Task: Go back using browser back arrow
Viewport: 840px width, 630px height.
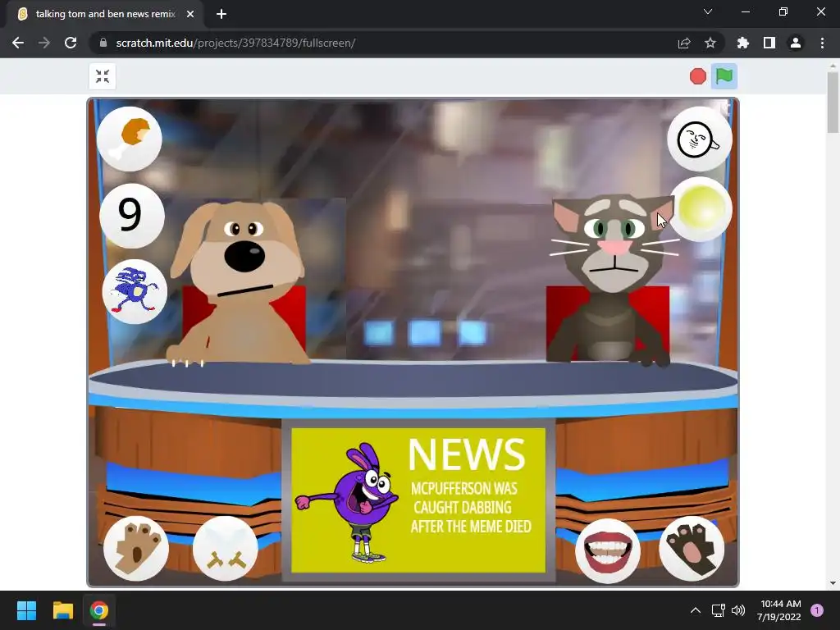Action: point(18,43)
